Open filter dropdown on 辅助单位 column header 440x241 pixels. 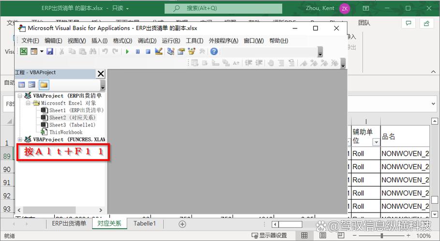[x=376, y=142]
